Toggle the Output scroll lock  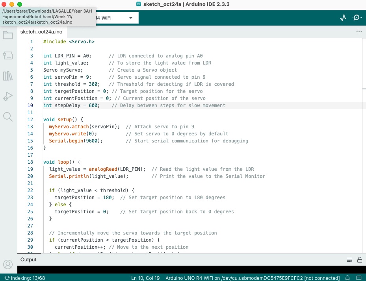(359, 260)
